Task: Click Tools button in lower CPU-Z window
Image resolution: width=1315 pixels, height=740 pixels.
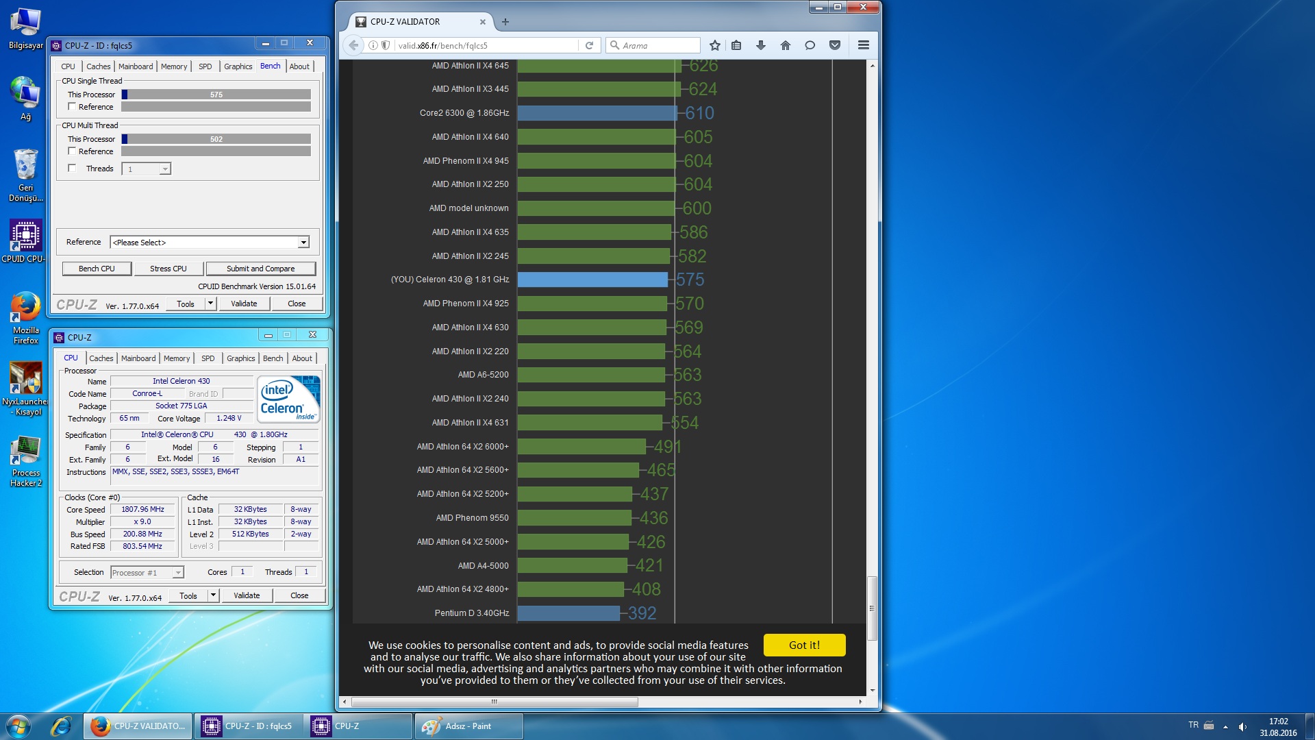Action: 188,595
